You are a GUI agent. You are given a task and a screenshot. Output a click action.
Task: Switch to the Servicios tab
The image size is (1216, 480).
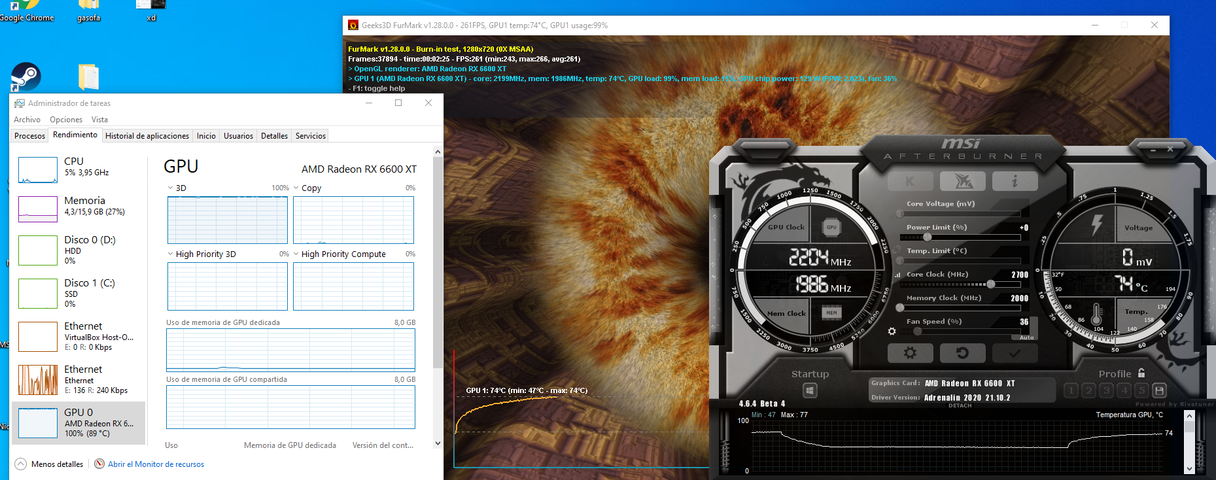(x=311, y=136)
